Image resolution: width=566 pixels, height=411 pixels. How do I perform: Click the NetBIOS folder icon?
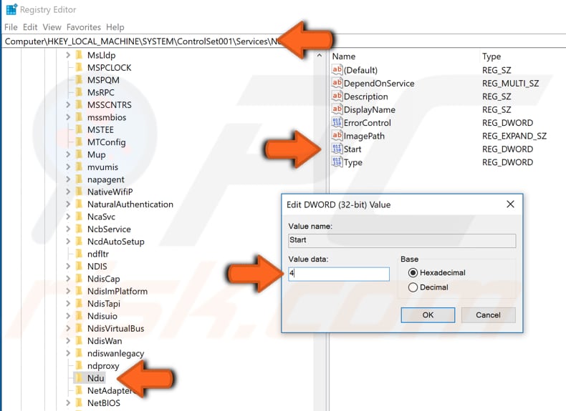click(x=79, y=402)
